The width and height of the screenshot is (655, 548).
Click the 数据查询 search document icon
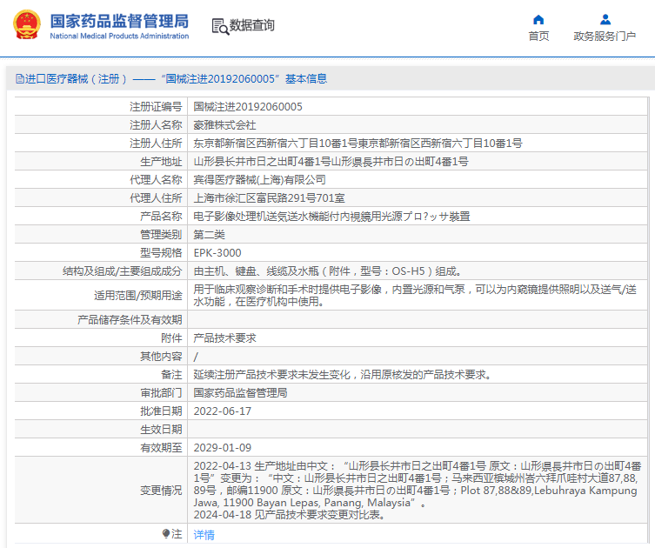click(220, 26)
